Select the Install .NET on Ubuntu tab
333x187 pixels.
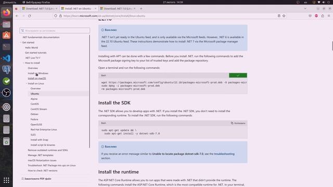78,9
